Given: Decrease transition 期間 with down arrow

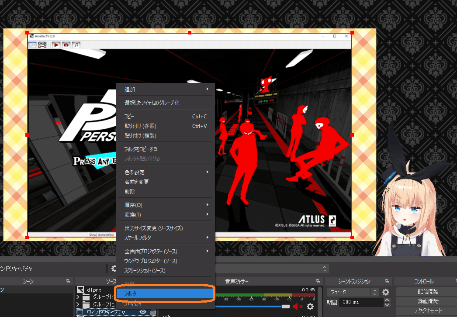Looking at the screenshot, I should tap(387, 305).
